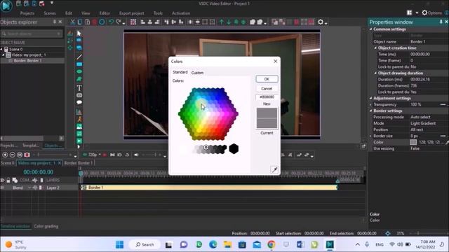Click the Search objects field

(32, 34)
